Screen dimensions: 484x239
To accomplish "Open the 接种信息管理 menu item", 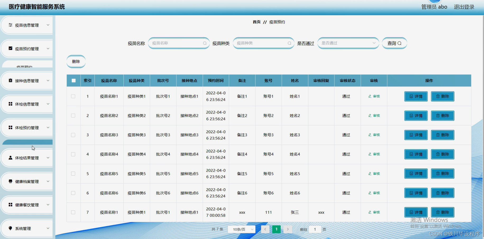I will coord(27,81).
